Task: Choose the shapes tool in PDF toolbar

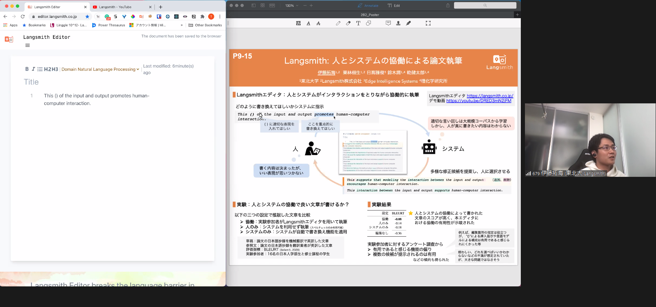Action: 368,23
